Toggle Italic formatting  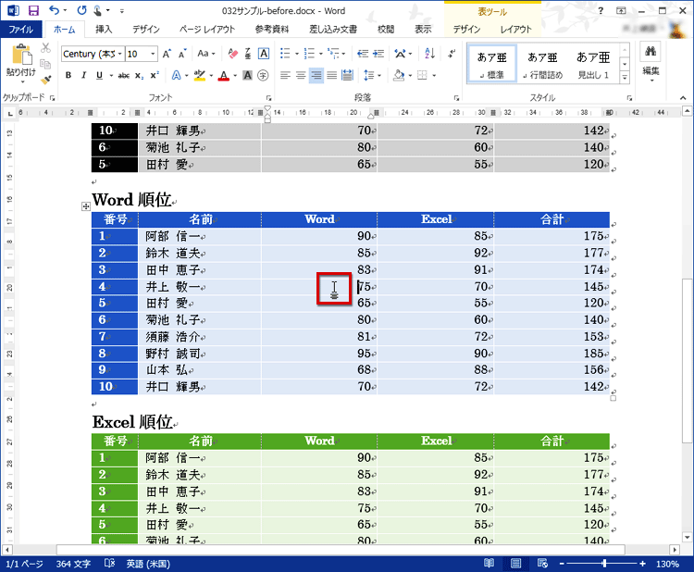click(x=83, y=75)
